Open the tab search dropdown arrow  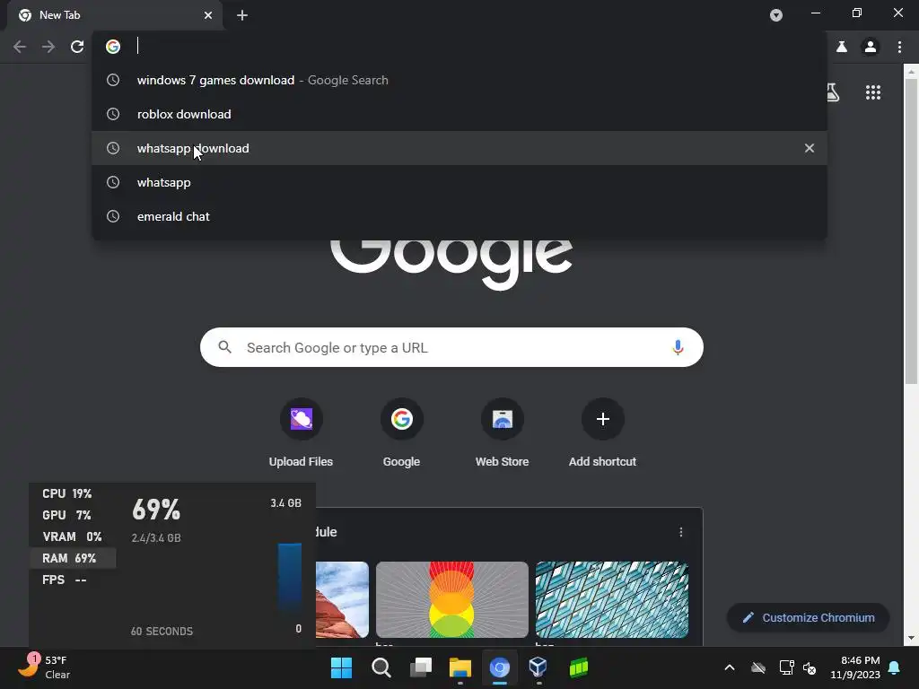coord(776,15)
